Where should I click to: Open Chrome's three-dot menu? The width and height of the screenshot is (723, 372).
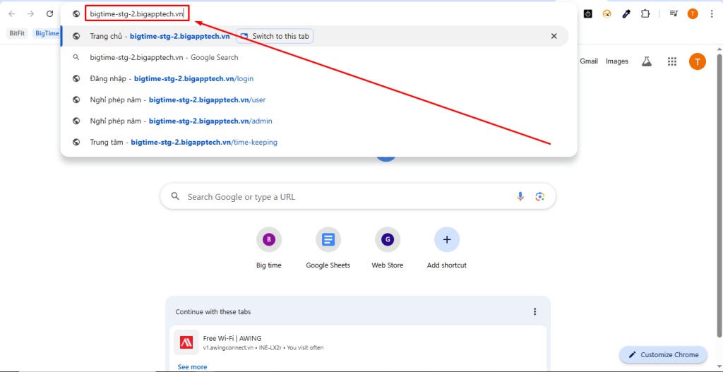[x=711, y=13]
